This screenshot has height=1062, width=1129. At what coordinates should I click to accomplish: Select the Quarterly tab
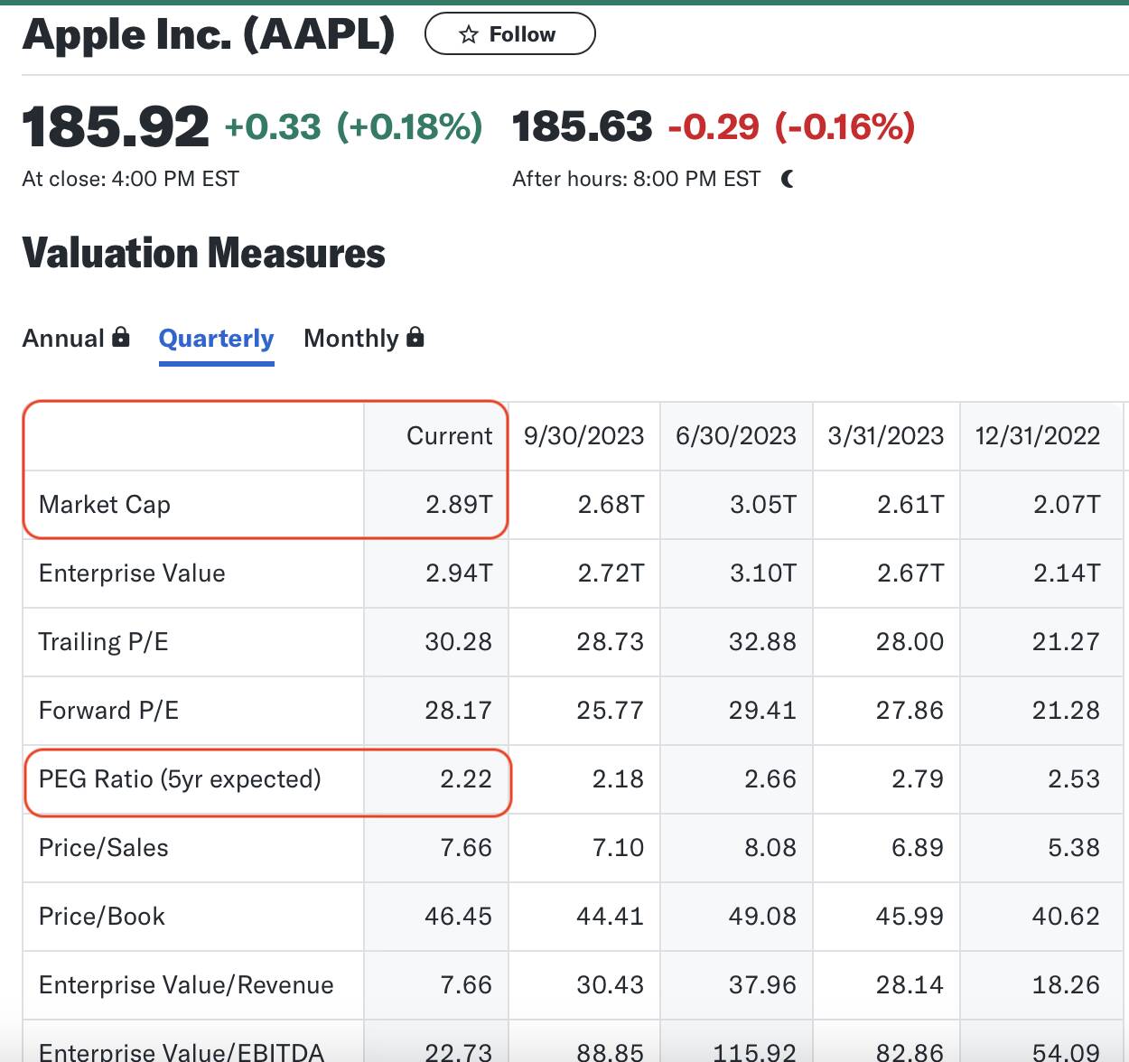pos(216,339)
